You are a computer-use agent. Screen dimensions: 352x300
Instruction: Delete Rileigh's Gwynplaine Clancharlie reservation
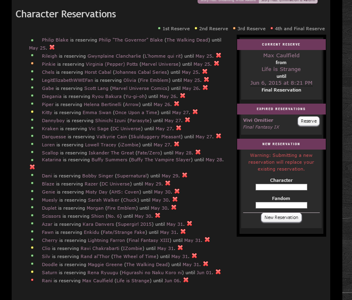coord(219,56)
